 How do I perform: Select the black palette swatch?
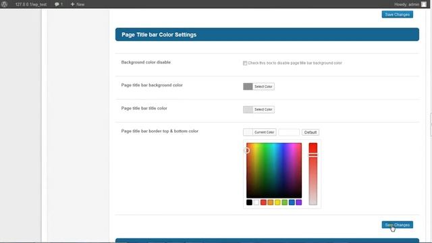(x=249, y=202)
